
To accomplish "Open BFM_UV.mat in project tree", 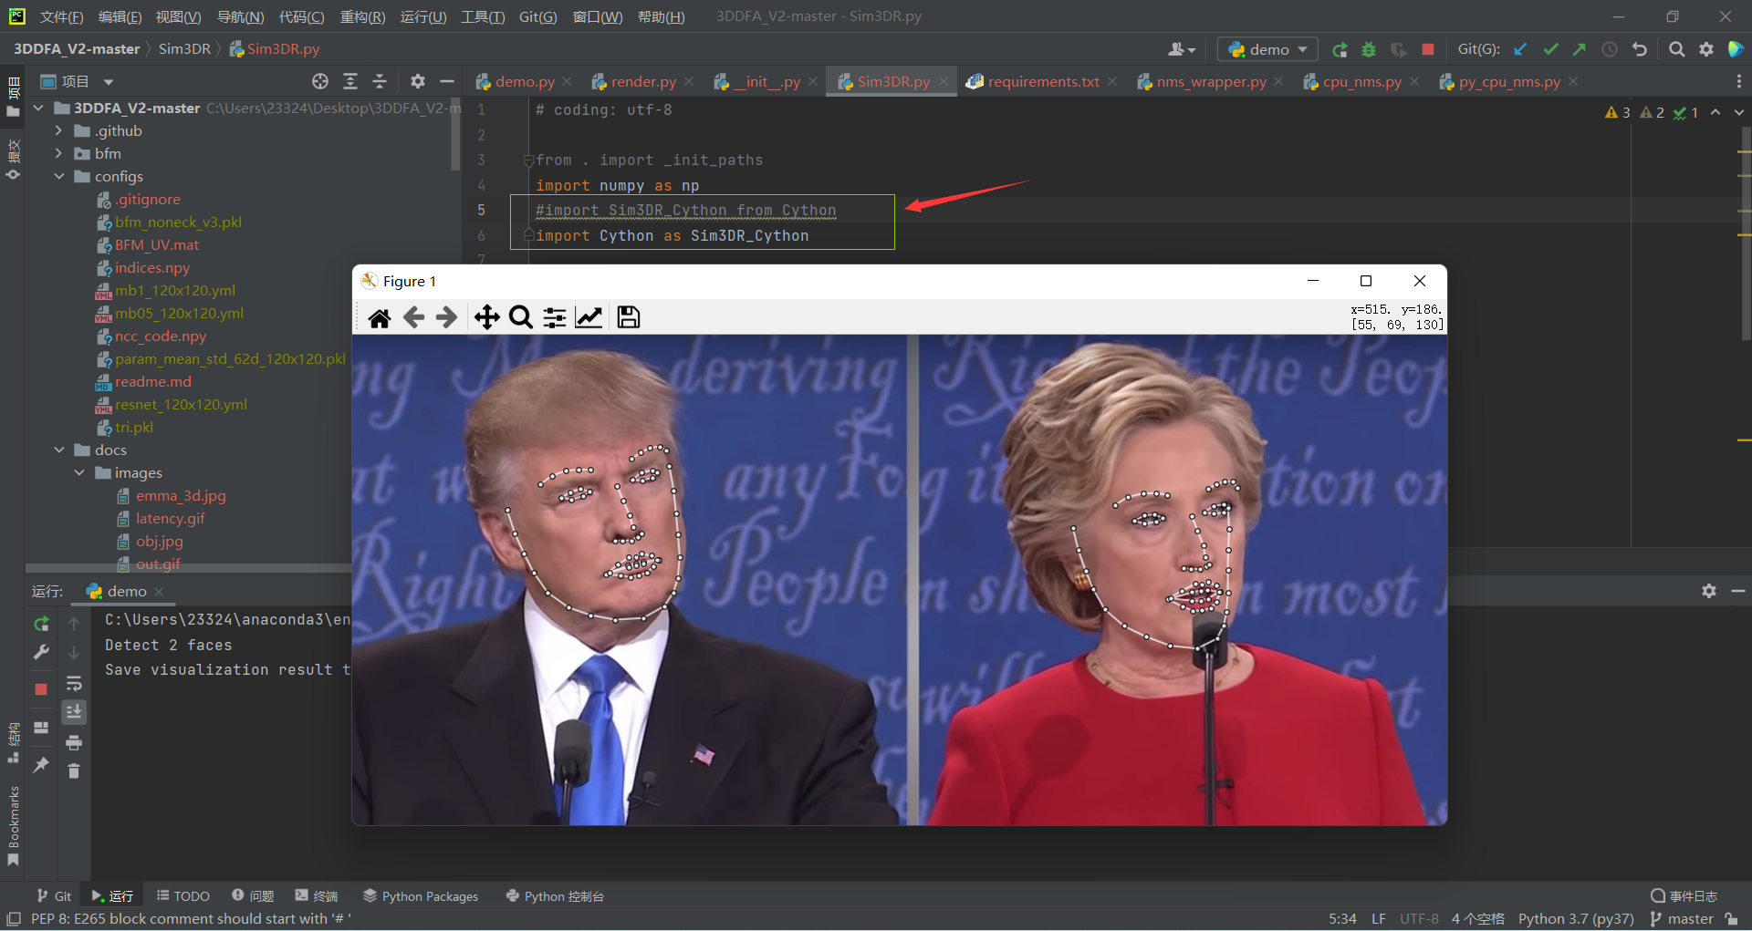I will click(157, 244).
